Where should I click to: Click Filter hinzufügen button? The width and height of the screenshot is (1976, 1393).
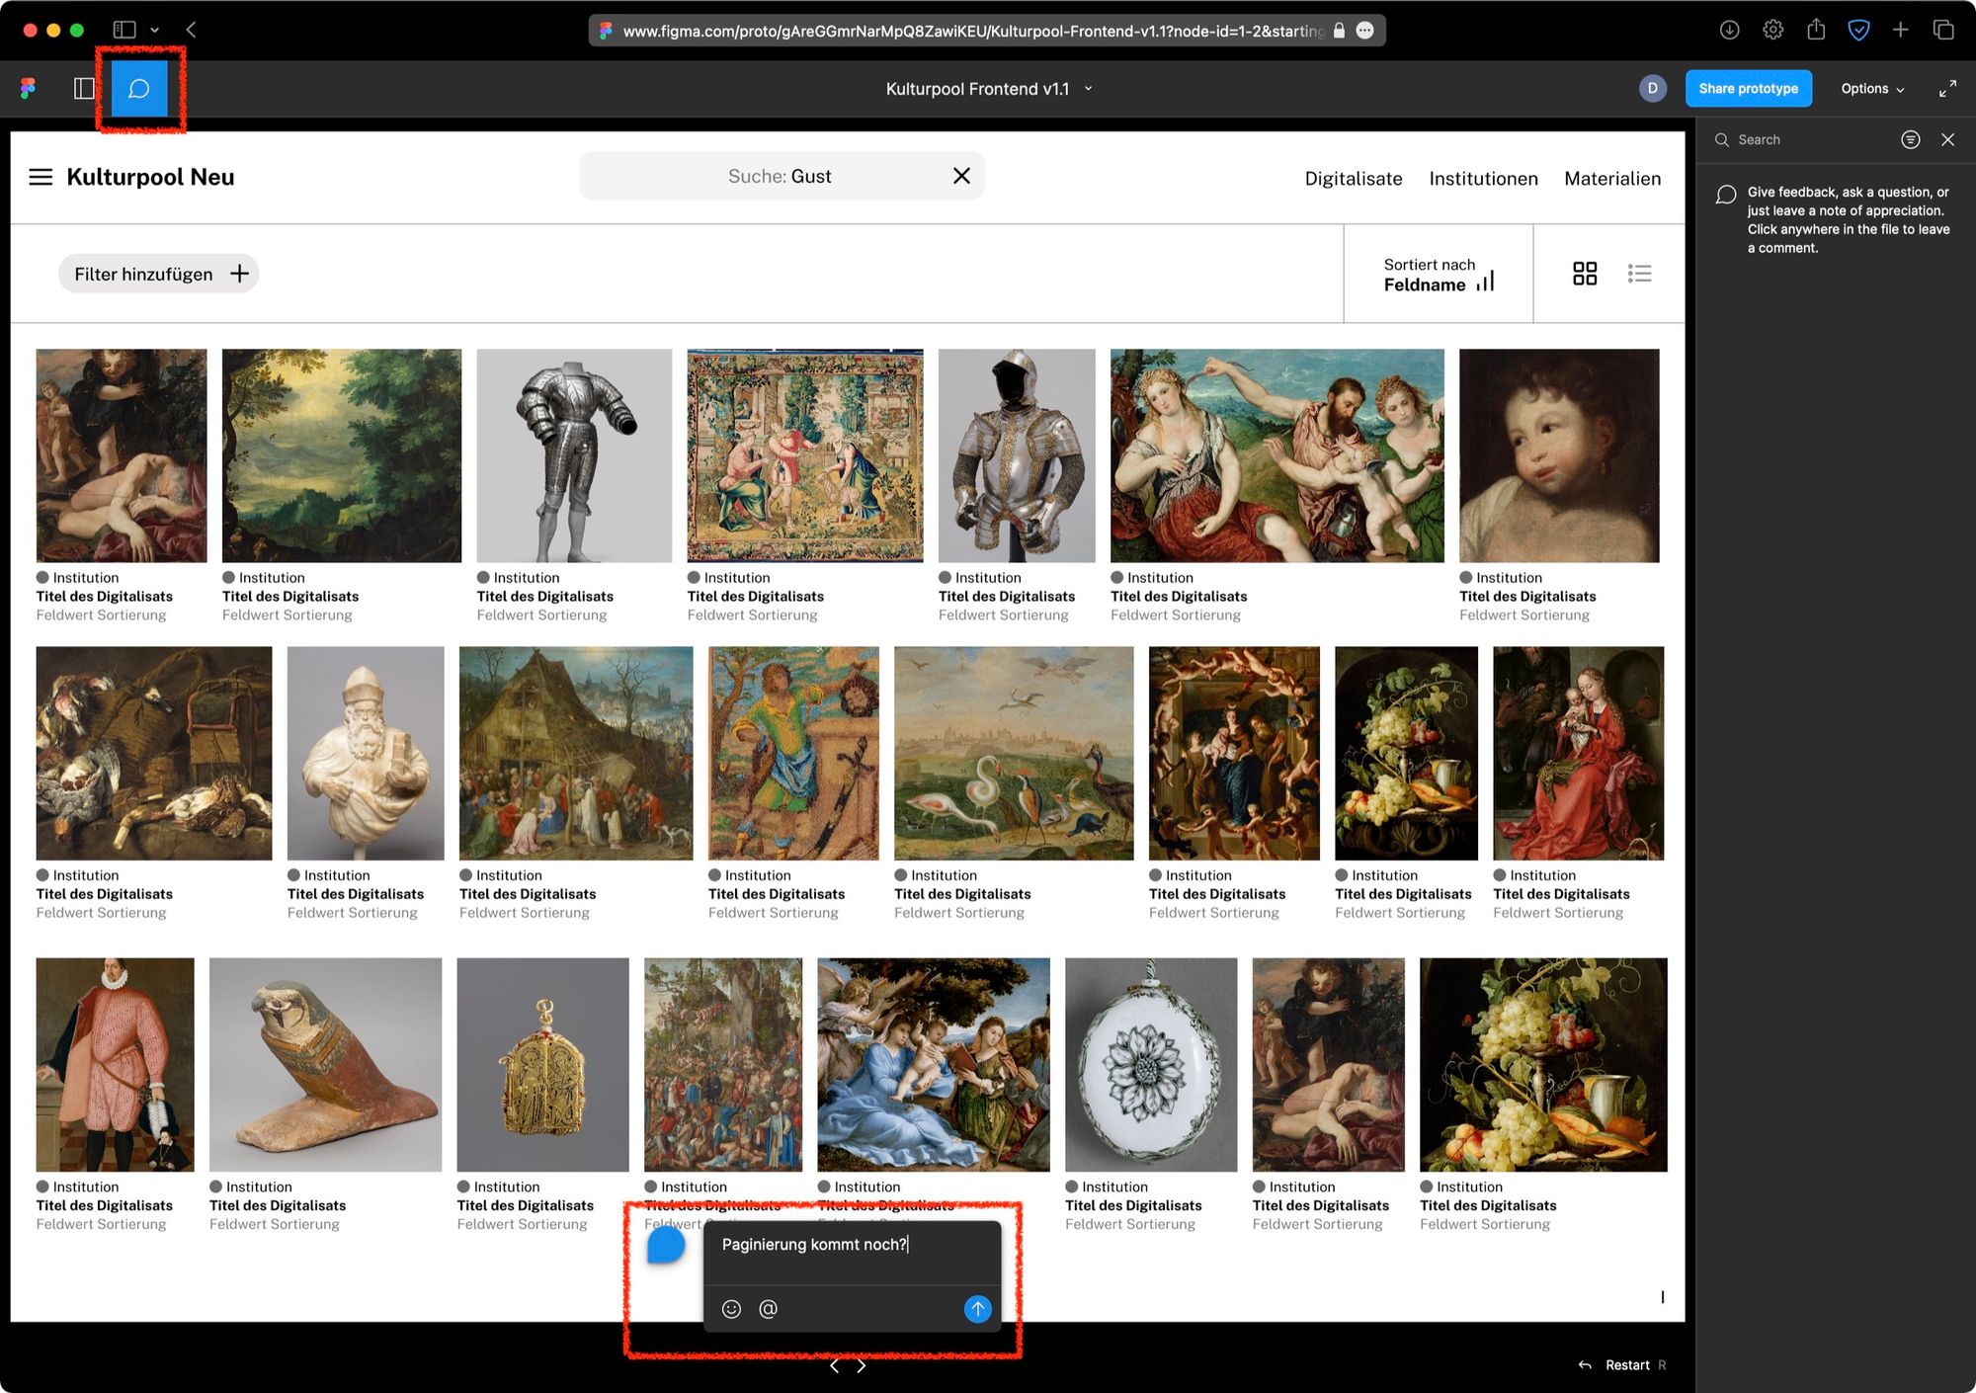(x=159, y=274)
